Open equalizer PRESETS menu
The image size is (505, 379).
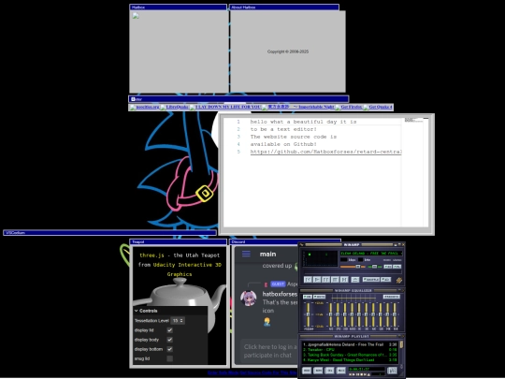pyautogui.click(x=391, y=297)
